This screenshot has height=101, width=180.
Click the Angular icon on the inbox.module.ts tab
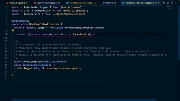pos(8,3)
